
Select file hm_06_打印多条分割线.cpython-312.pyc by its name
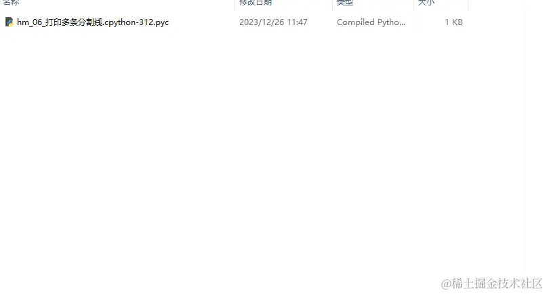(x=93, y=22)
